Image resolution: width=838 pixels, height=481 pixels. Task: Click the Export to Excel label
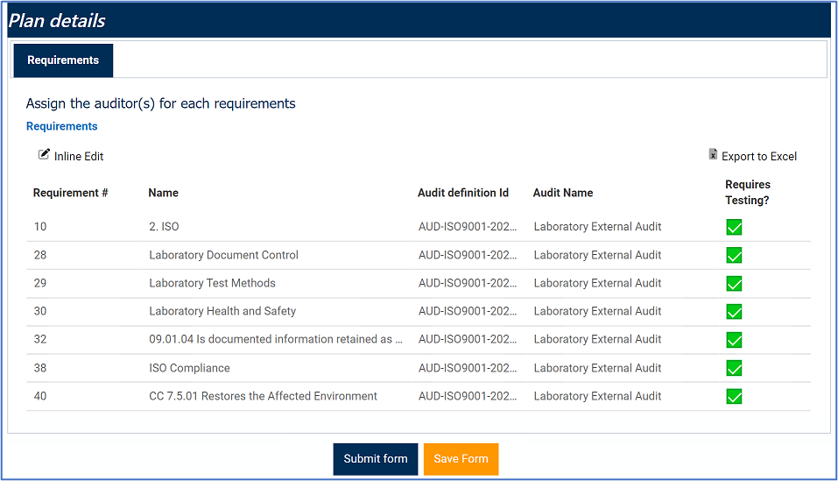click(759, 157)
